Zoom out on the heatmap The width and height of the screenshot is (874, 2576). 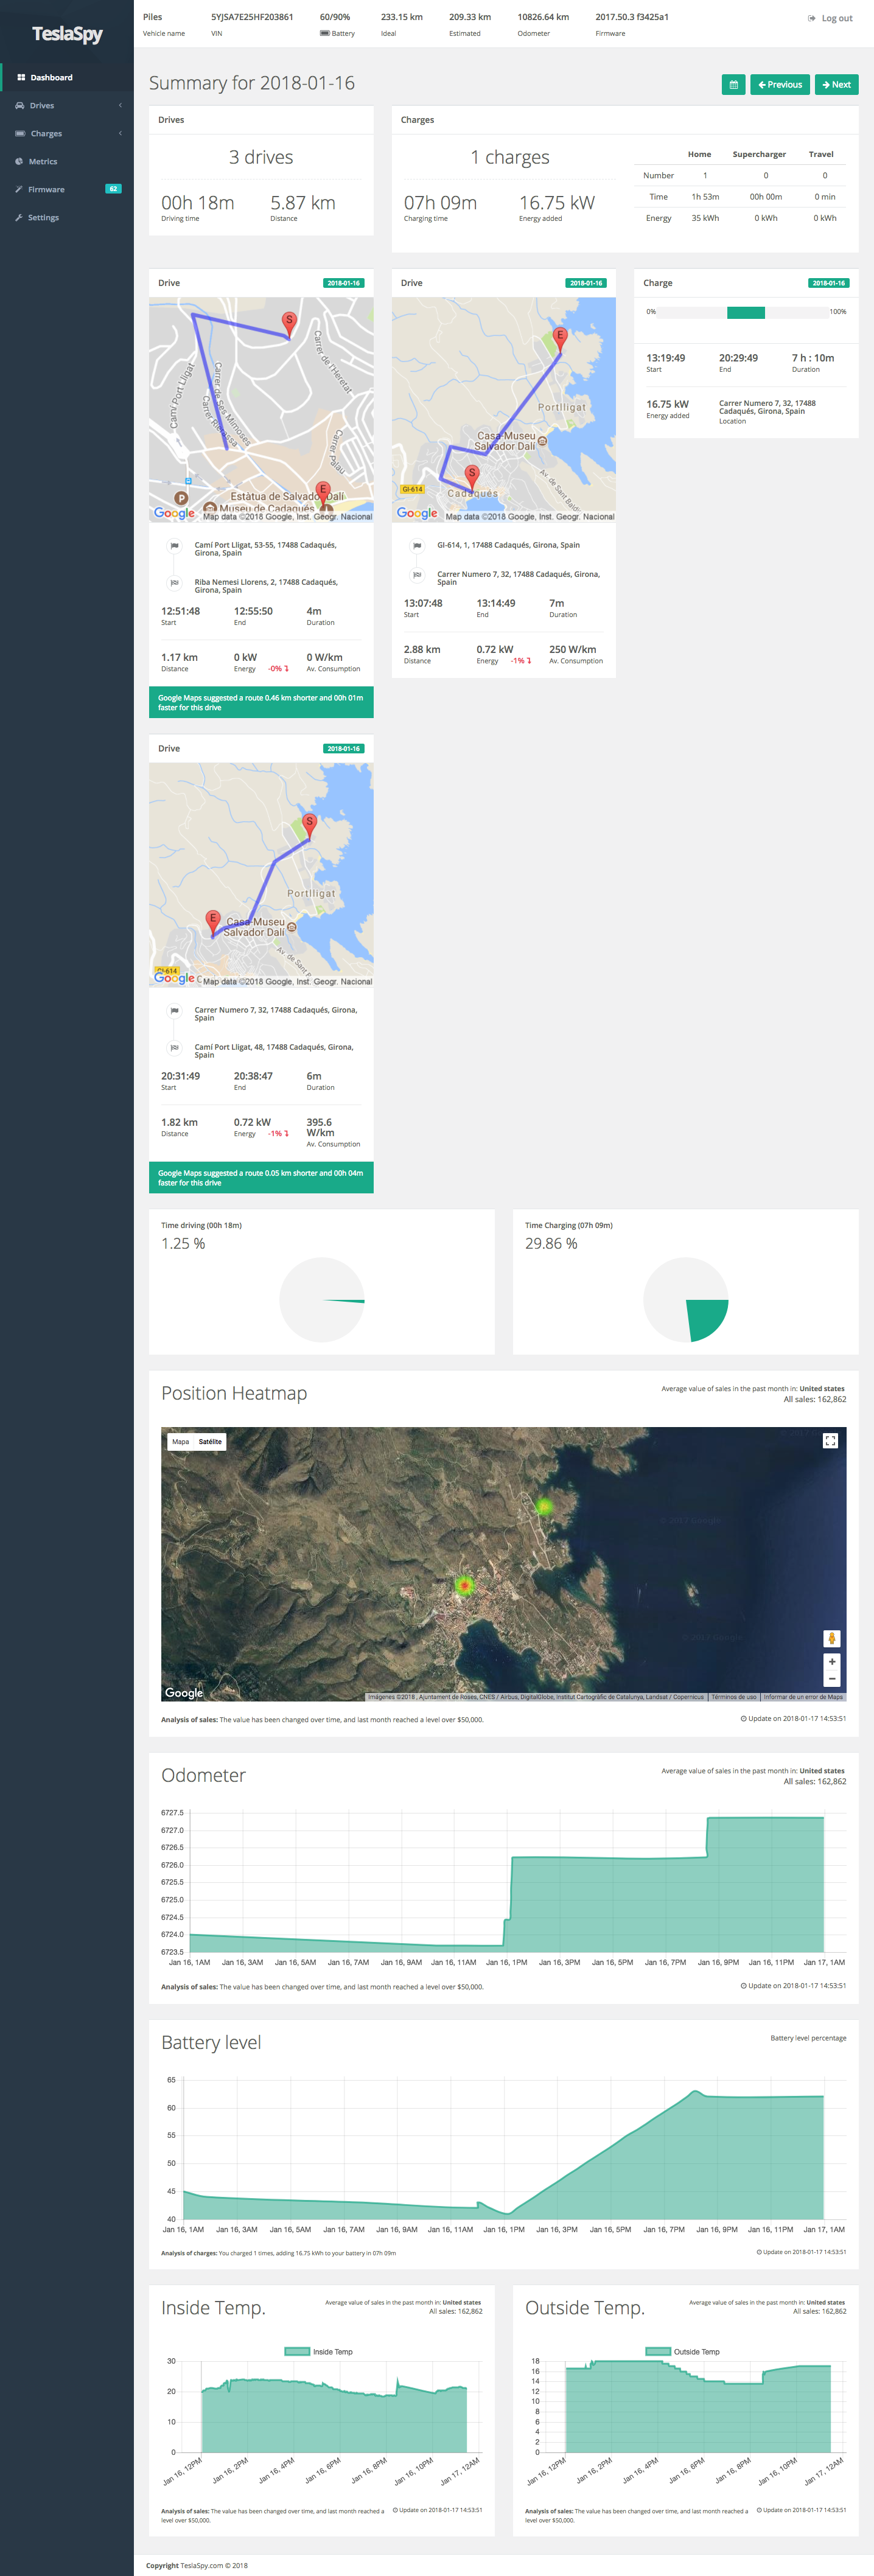pos(831,1679)
